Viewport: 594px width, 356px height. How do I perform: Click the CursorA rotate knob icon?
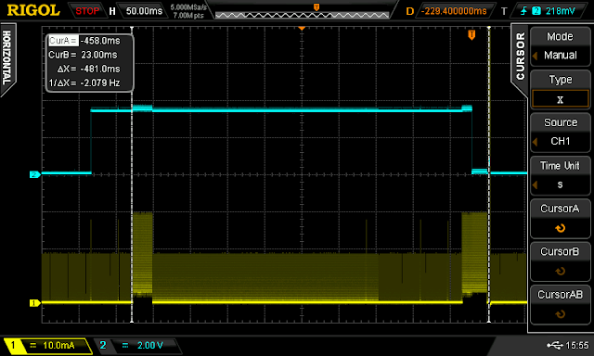click(x=560, y=228)
